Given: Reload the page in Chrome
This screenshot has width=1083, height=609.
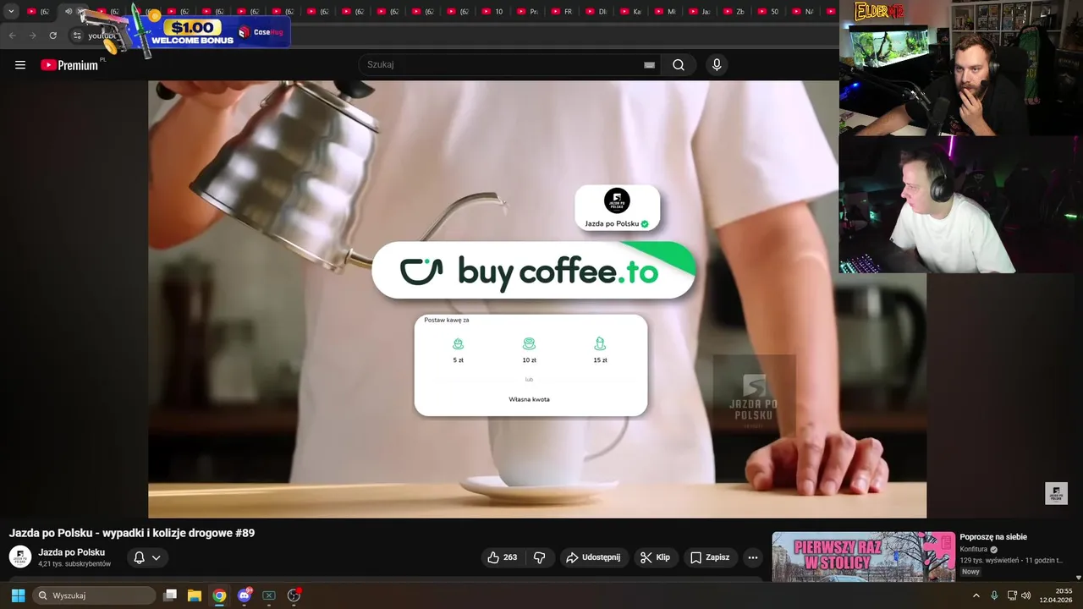Looking at the screenshot, I should click(x=52, y=36).
